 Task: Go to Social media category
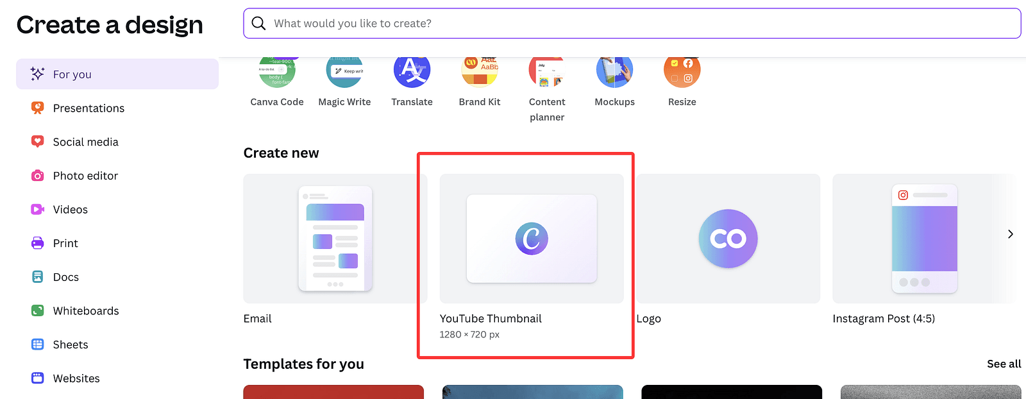(x=85, y=142)
